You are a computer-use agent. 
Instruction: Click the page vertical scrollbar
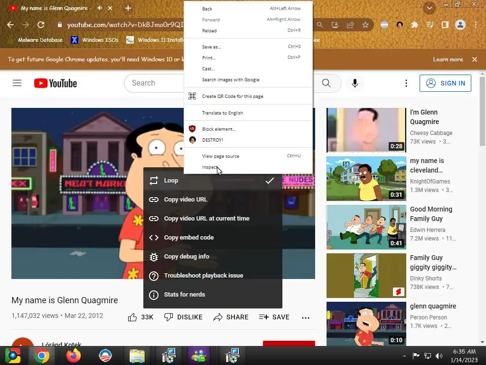tap(482, 111)
